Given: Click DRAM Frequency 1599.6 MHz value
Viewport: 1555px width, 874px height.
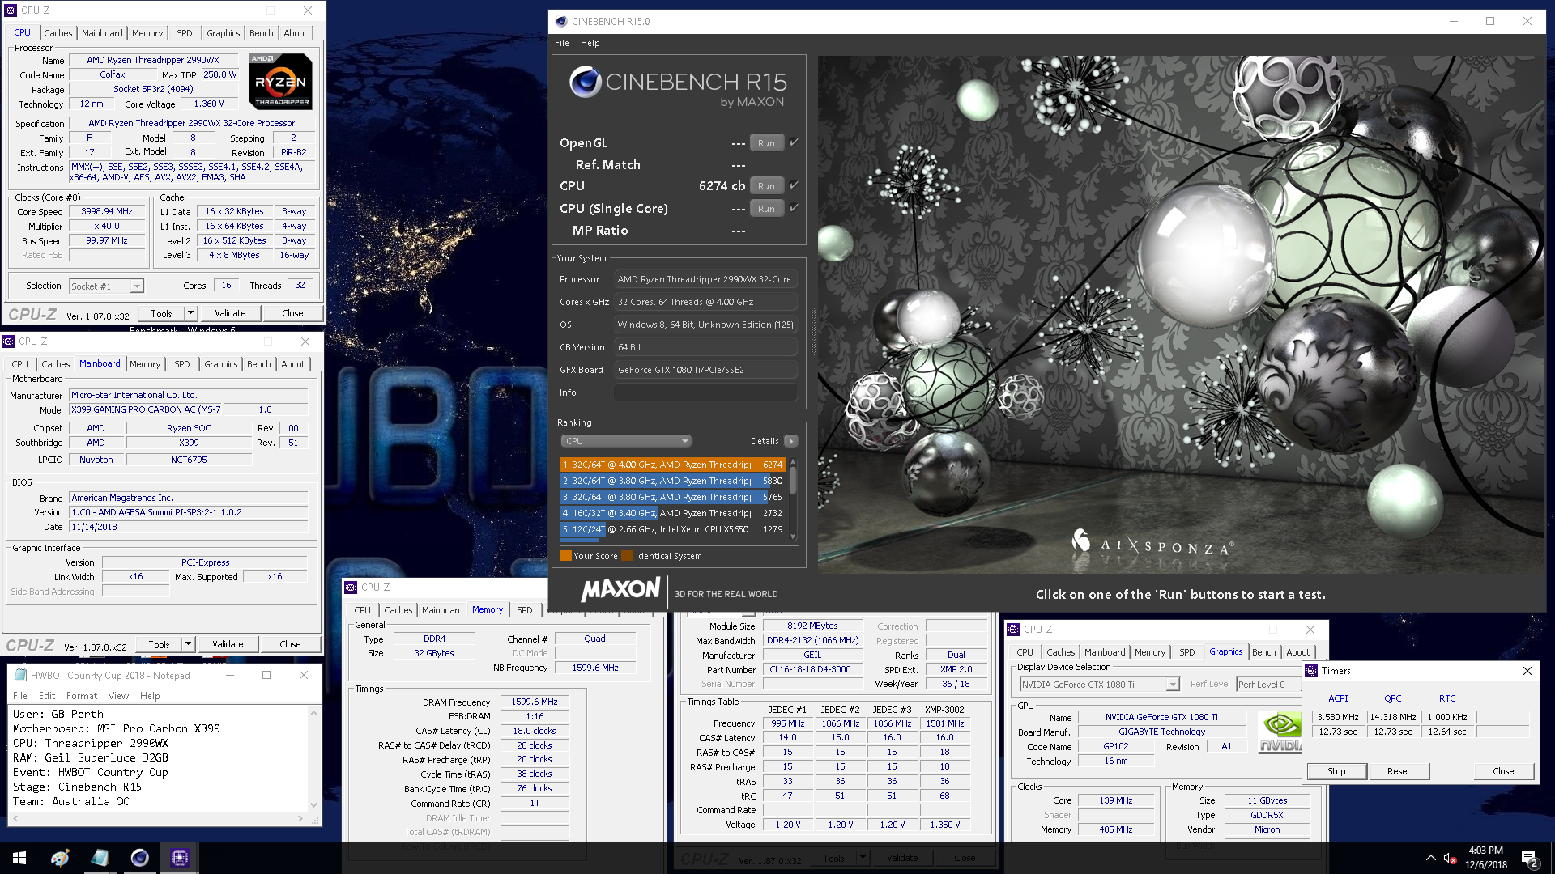Looking at the screenshot, I should [535, 702].
